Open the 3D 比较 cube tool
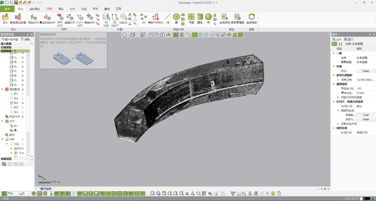Image resolution: width=376 pixels, height=201 pixels. 106,17
